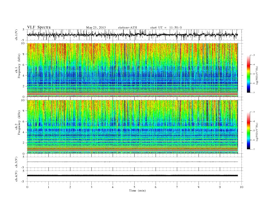Click the ch.2 color scale bar
Screen dimensions: 272x210
click(249, 131)
